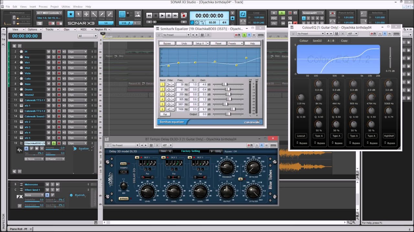Pick the Move tool
Image resolution: width=414 pixels, height=232 pixels.
coord(86,14)
